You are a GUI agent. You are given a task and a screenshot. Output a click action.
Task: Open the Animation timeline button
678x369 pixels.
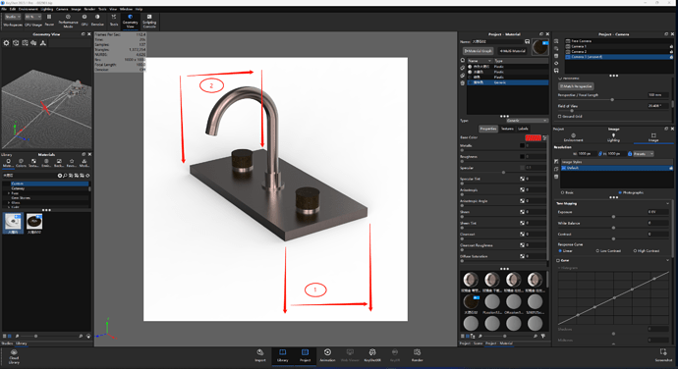coord(327,355)
